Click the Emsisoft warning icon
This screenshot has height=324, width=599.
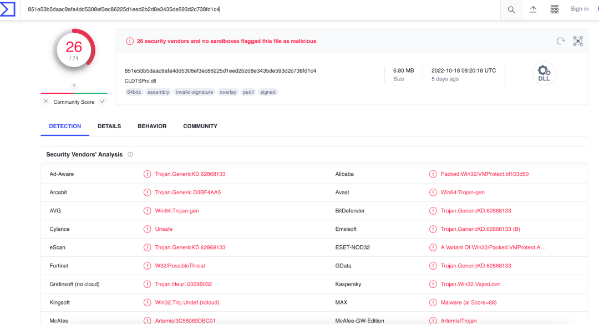pyautogui.click(x=433, y=229)
